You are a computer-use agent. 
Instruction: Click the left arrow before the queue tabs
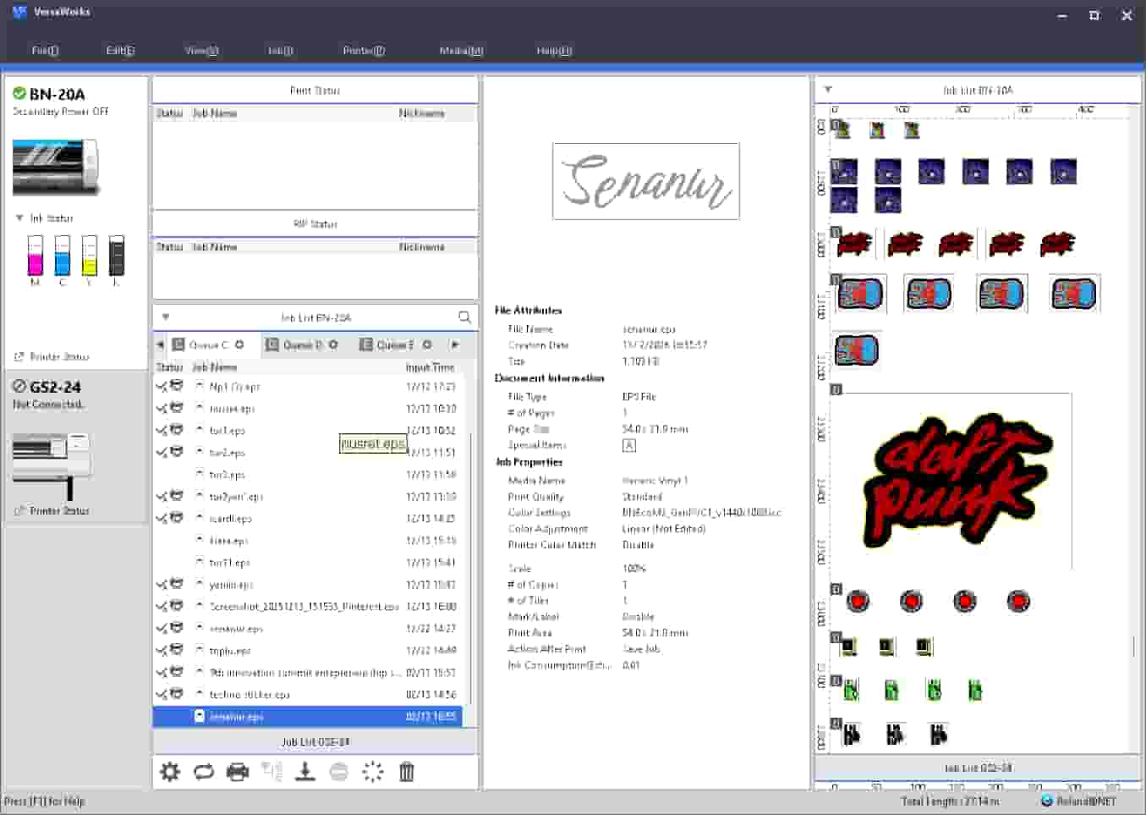[160, 344]
